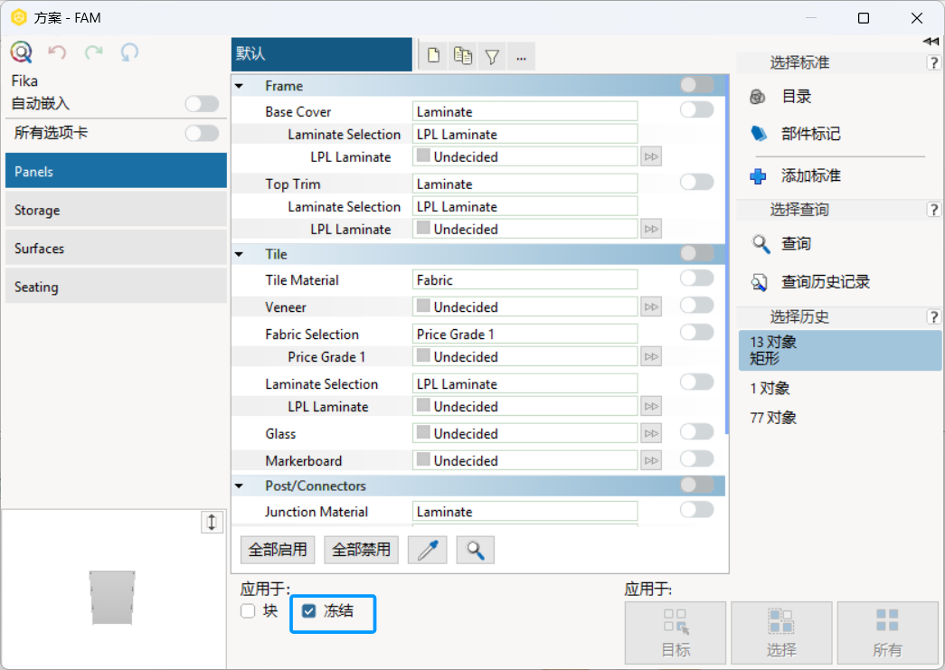Open help question mark for 选择查询
Image resolution: width=945 pixels, height=670 pixels.
pos(933,210)
